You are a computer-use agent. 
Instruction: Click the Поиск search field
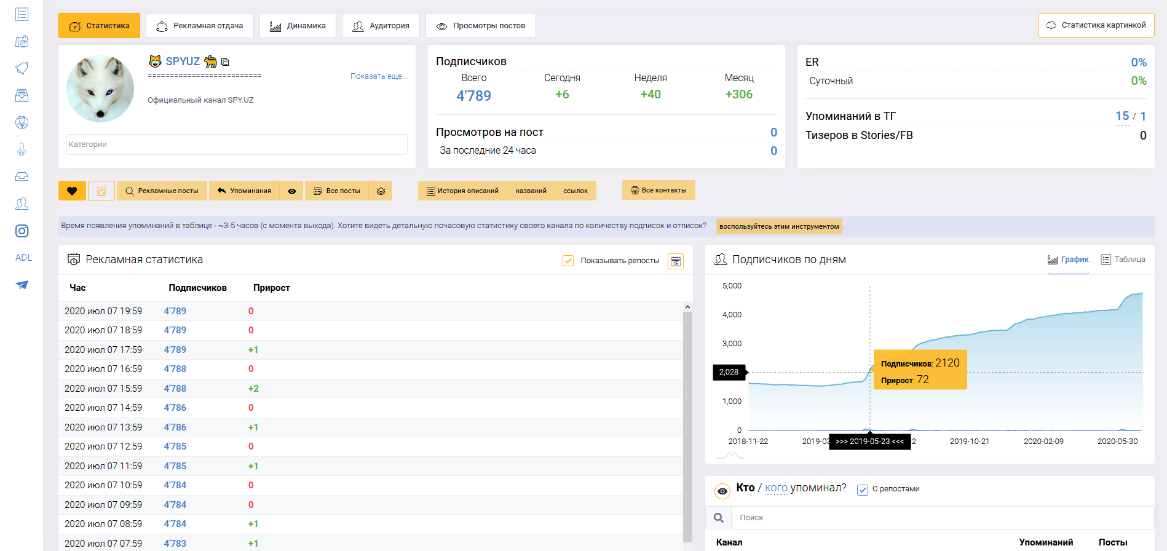(x=943, y=518)
